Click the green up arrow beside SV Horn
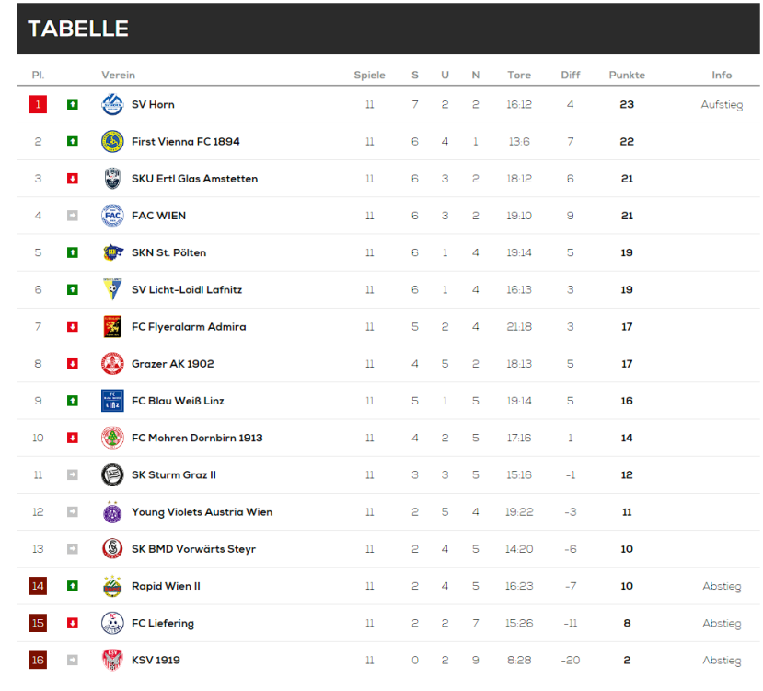Screen dimensions: 763x691 click(73, 105)
